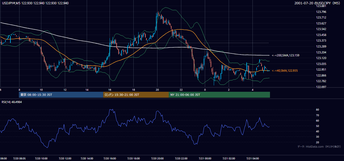Click price axis label 123.542
This screenshot has width=344, height=161.
(321, 29)
